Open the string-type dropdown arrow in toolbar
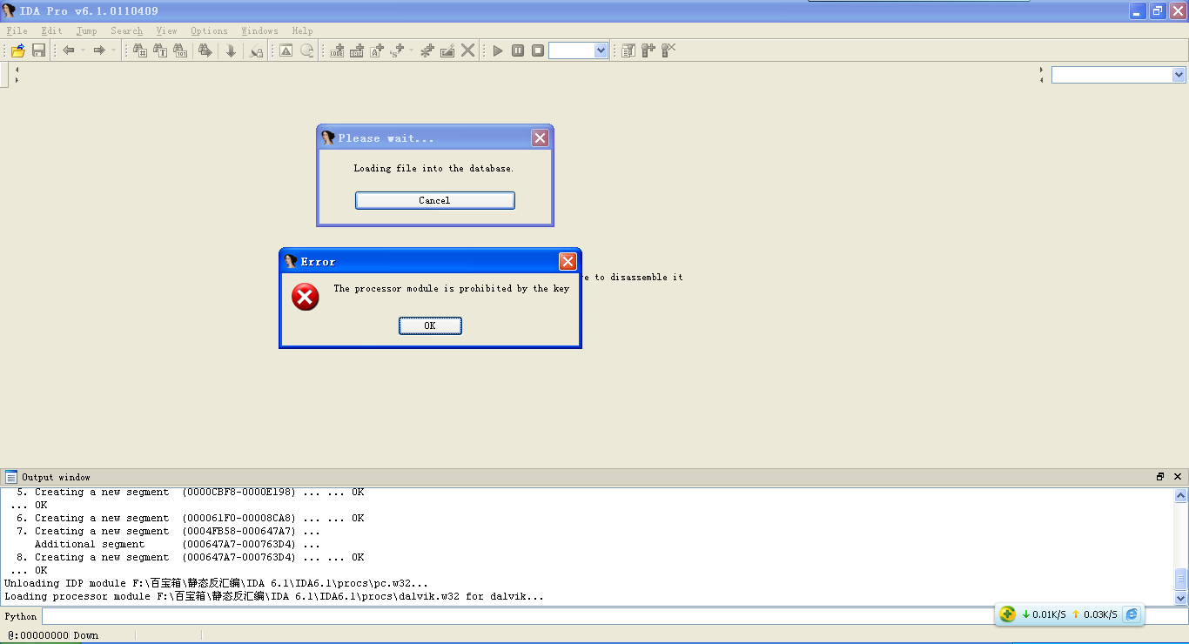Viewport: 1189px width, 644px height. (412, 50)
